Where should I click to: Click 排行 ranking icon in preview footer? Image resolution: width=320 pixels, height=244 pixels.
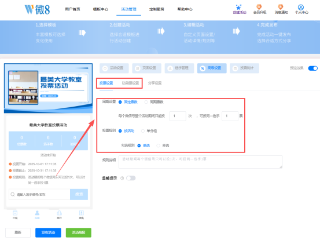59,213
